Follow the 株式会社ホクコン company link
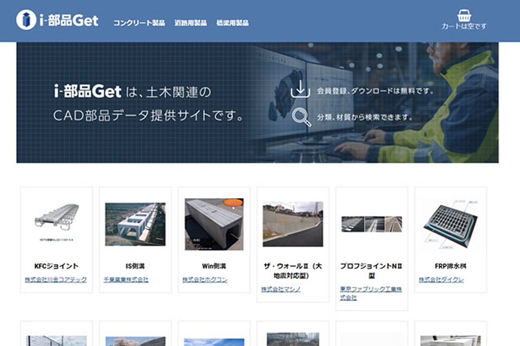The height and width of the screenshot is (346, 520). pyautogui.click(x=205, y=280)
